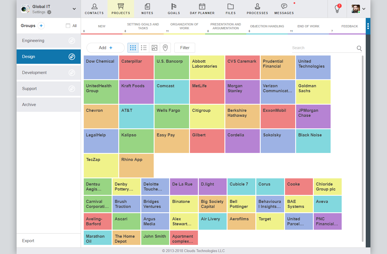The width and height of the screenshot is (387, 254).
Task: Switch to map location view
Action: (x=165, y=48)
